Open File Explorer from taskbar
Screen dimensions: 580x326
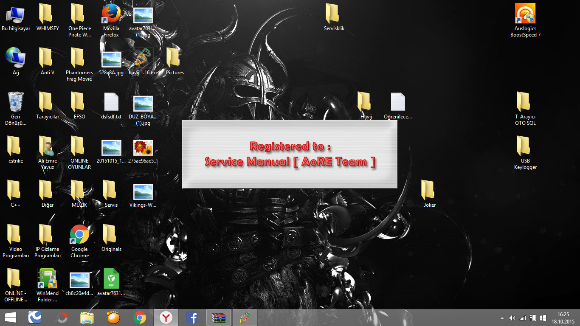pos(87,318)
